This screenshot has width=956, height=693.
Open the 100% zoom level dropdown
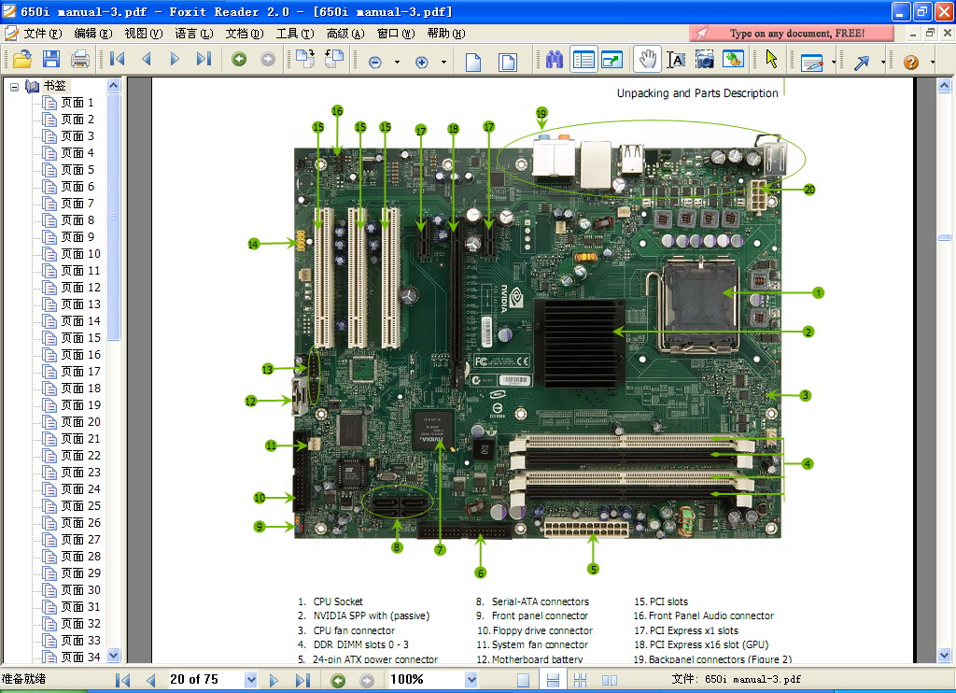click(x=471, y=679)
